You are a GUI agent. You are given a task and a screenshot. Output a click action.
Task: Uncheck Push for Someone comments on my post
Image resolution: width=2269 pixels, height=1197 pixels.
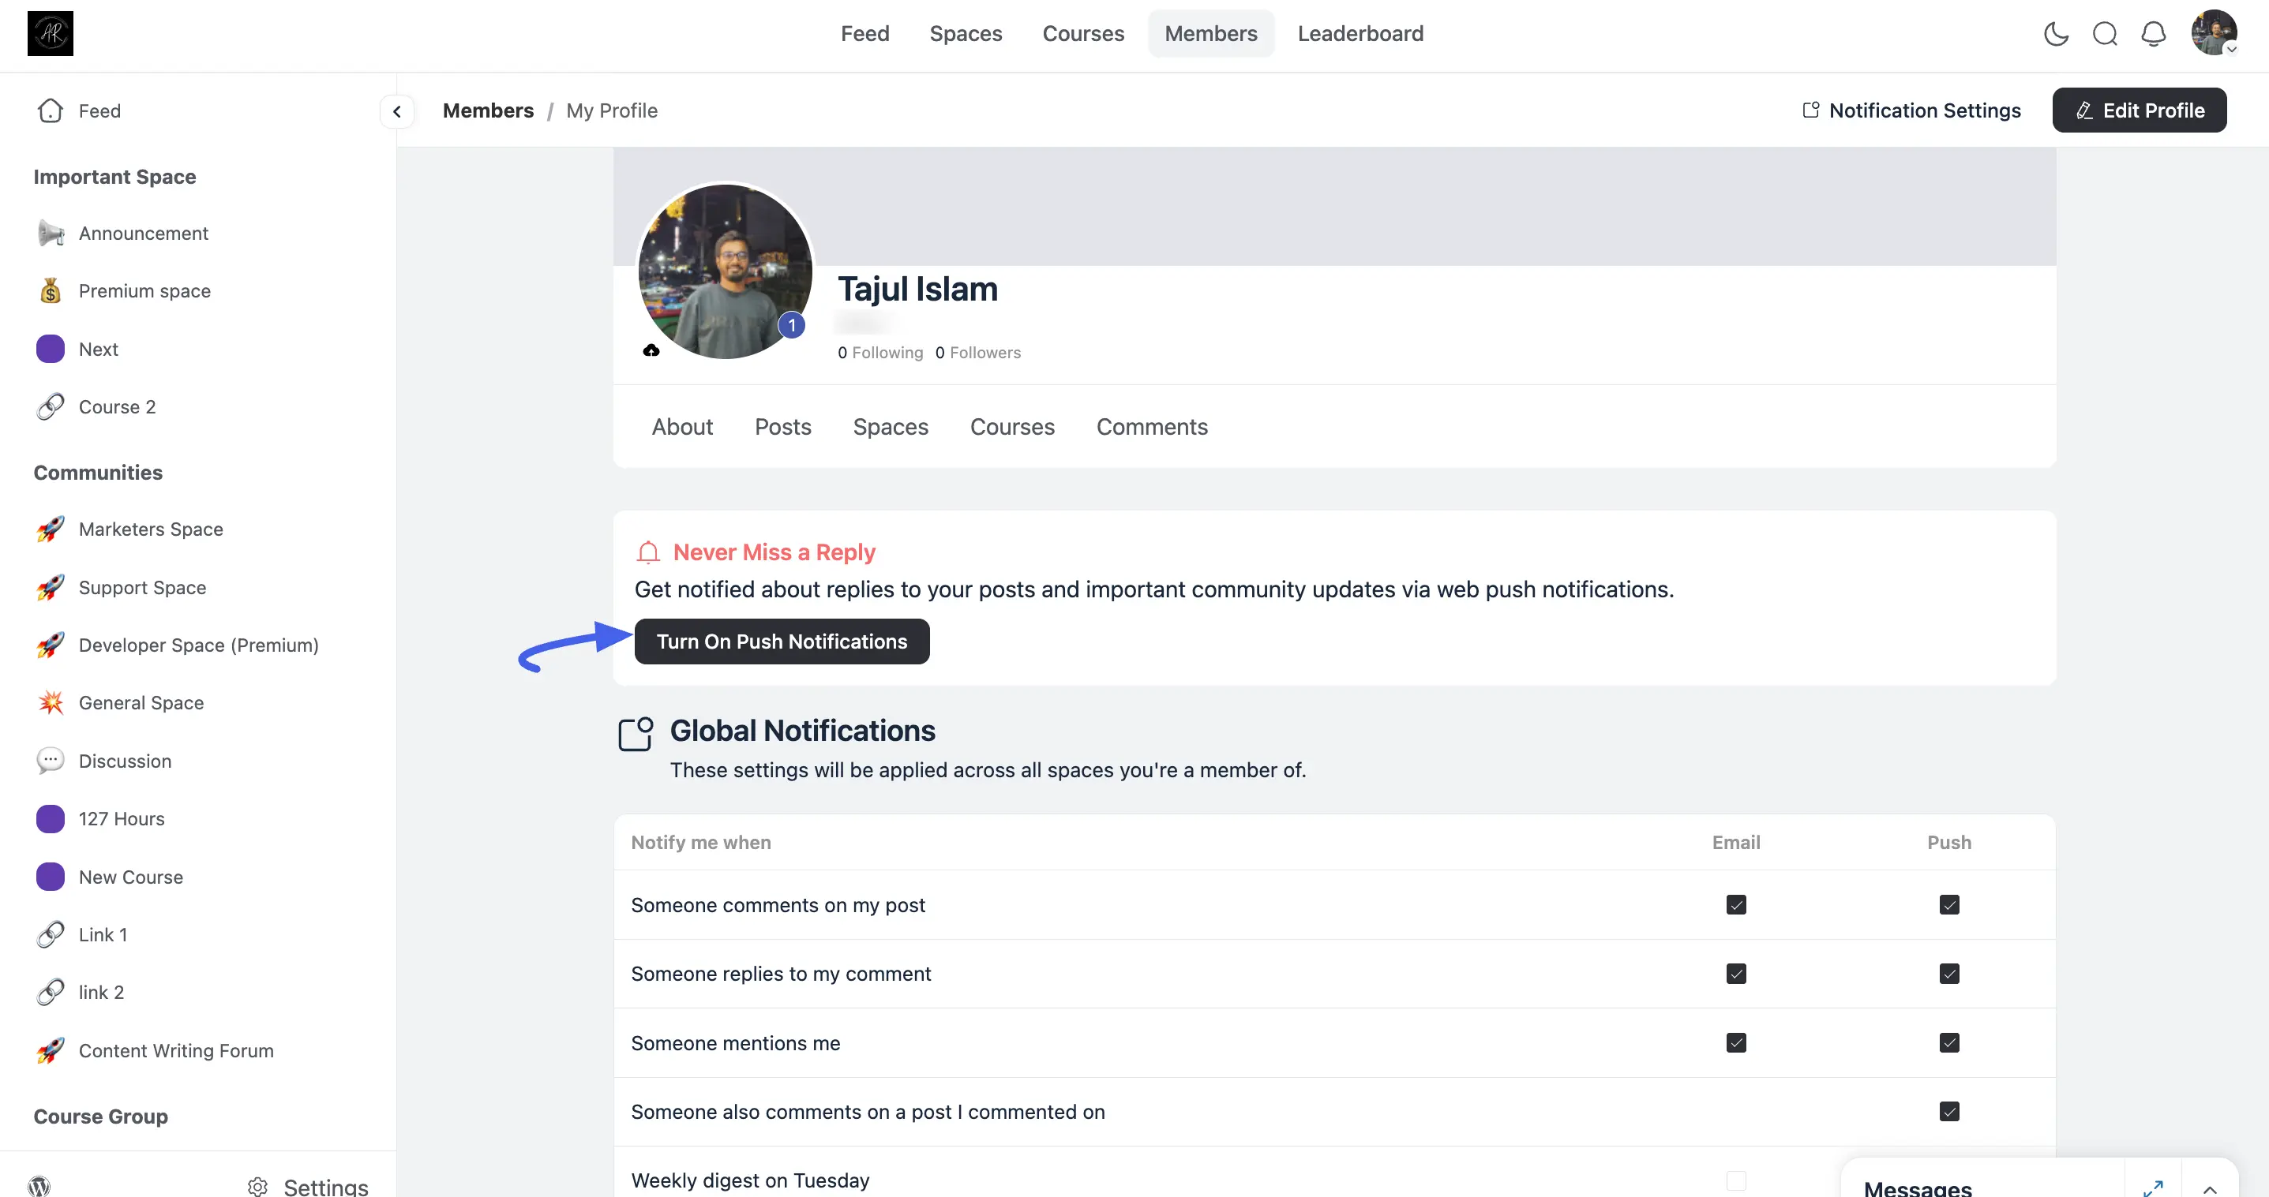tap(1949, 905)
